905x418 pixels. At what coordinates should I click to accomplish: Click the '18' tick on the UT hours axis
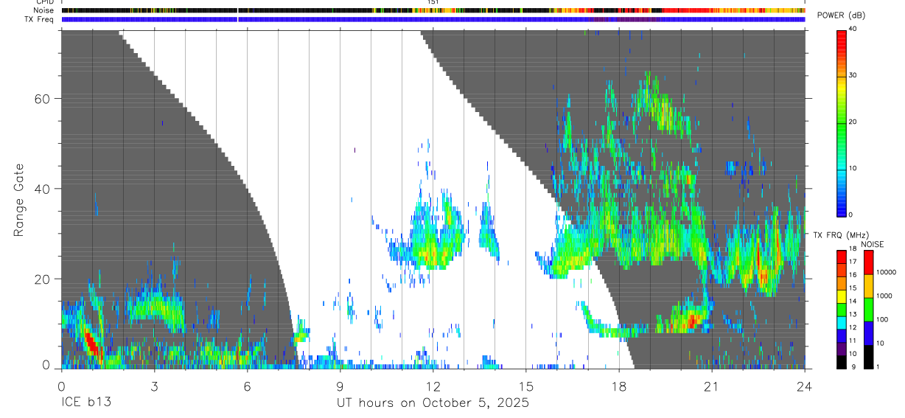click(618, 386)
